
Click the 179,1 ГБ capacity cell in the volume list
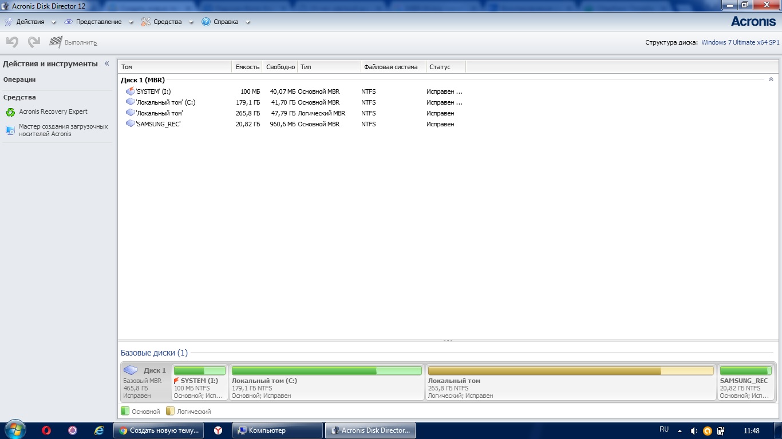coord(248,102)
